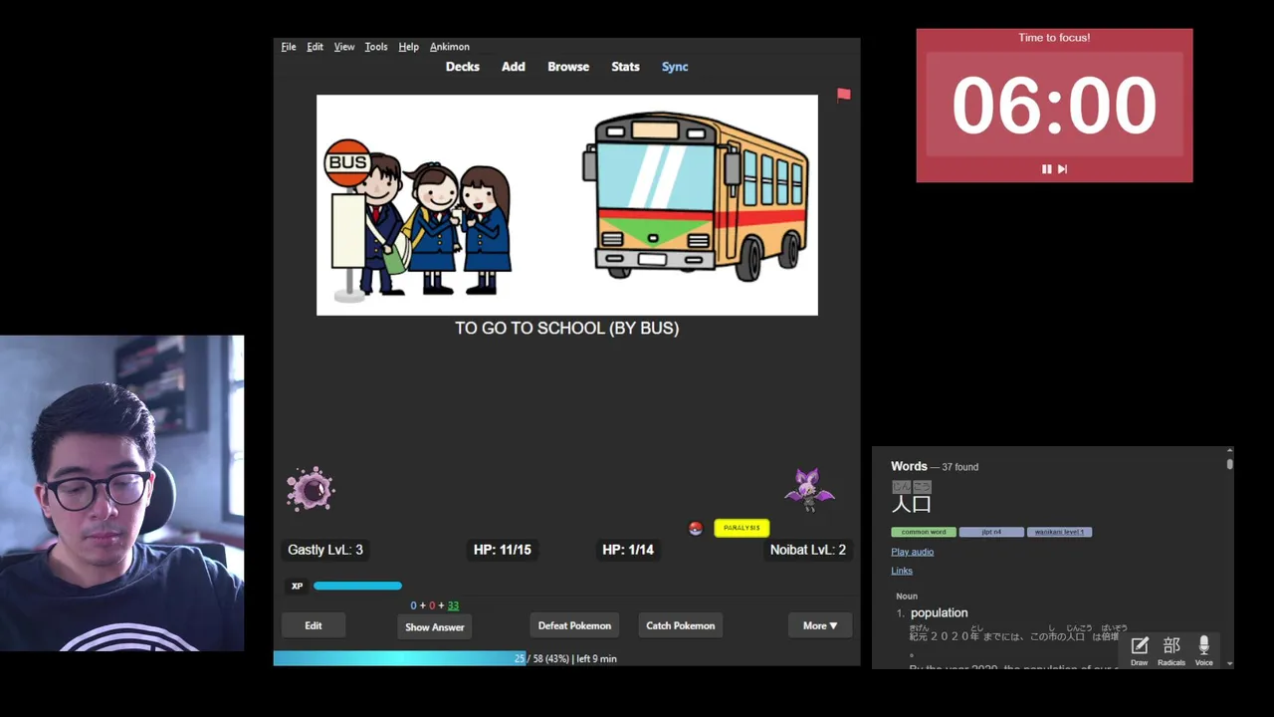This screenshot has height=717, width=1274.
Task: Open the Edit menu
Action: pos(315,47)
